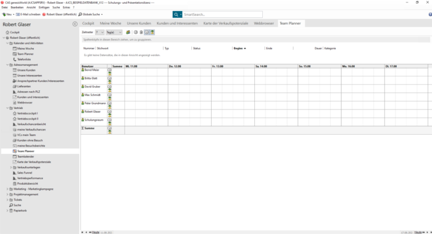Collapse the Adressmanagement folder
Viewport: 432px width, 234px height.
coord(7,65)
